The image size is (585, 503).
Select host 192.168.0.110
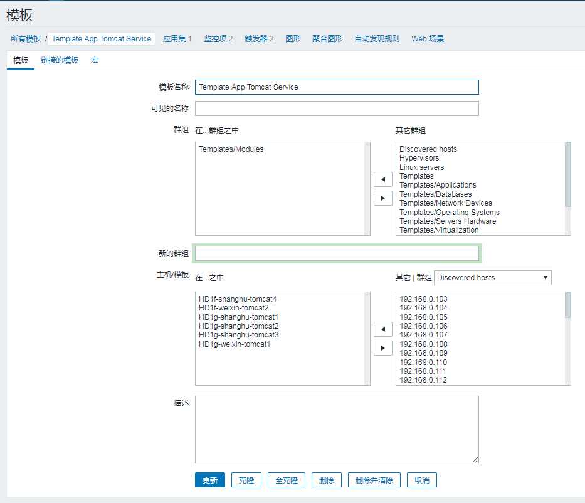(x=423, y=363)
